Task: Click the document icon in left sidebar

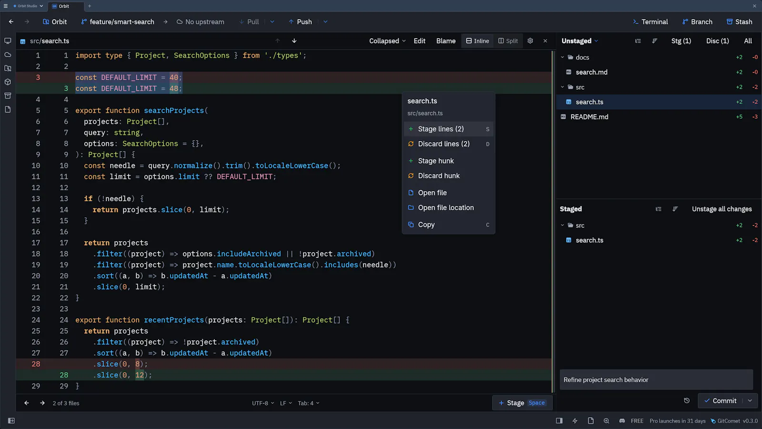Action: pos(8,110)
